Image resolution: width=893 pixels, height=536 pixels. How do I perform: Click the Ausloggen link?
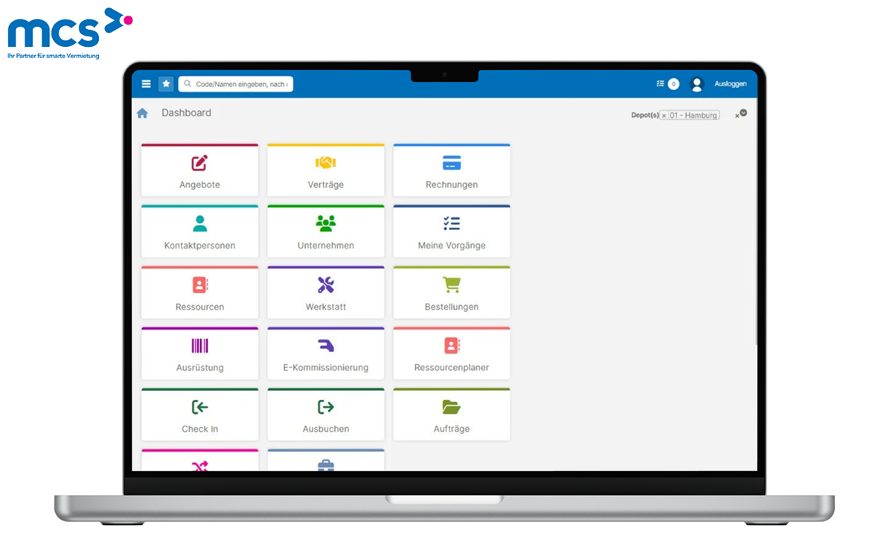click(730, 84)
